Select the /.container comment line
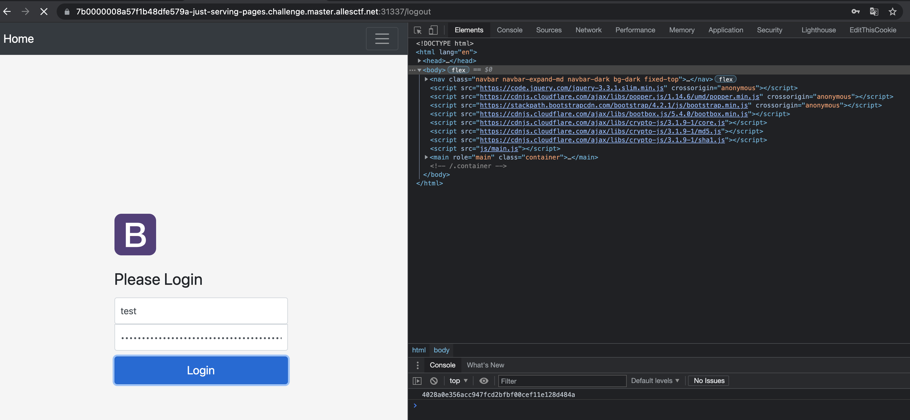 (x=468, y=166)
